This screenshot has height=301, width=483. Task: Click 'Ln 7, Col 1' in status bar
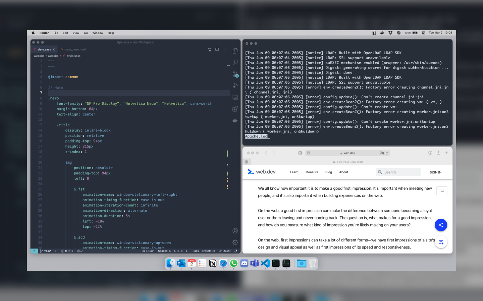coord(148,251)
